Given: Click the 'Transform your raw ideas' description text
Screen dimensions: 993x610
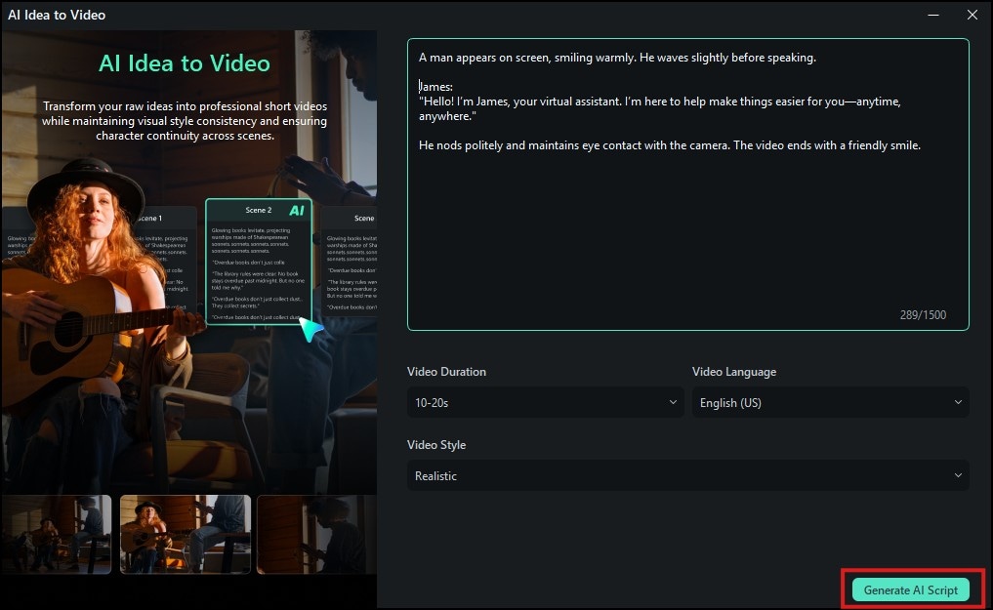Looking at the screenshot, I should [x=185, y=121].
